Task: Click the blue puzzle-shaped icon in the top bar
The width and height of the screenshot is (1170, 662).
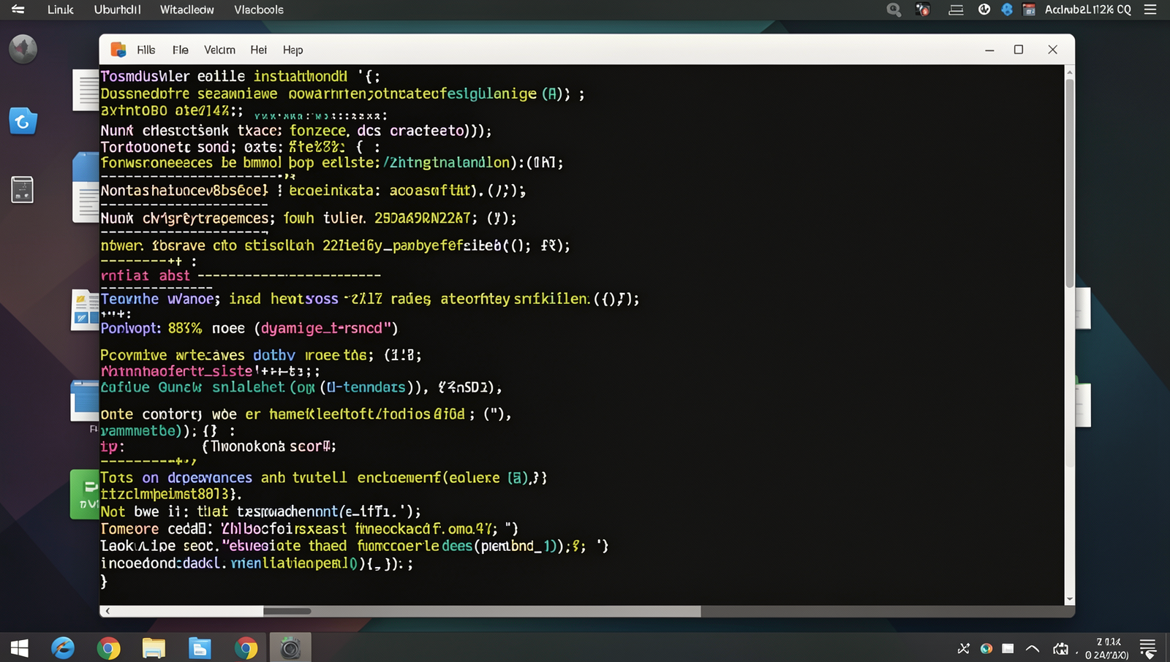Action: tap(1007, 9)
